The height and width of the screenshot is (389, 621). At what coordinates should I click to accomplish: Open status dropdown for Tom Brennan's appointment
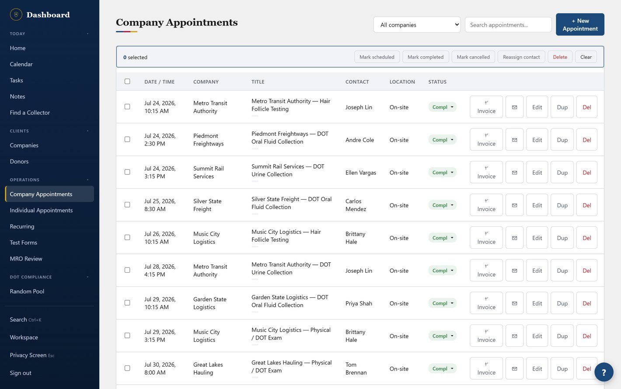click(442, 368)
